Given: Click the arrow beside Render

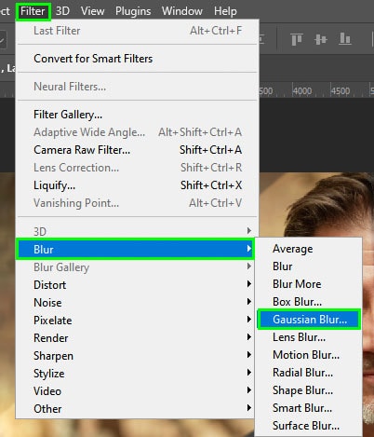Looking at the screenshot, I should [x=249, y=337].
